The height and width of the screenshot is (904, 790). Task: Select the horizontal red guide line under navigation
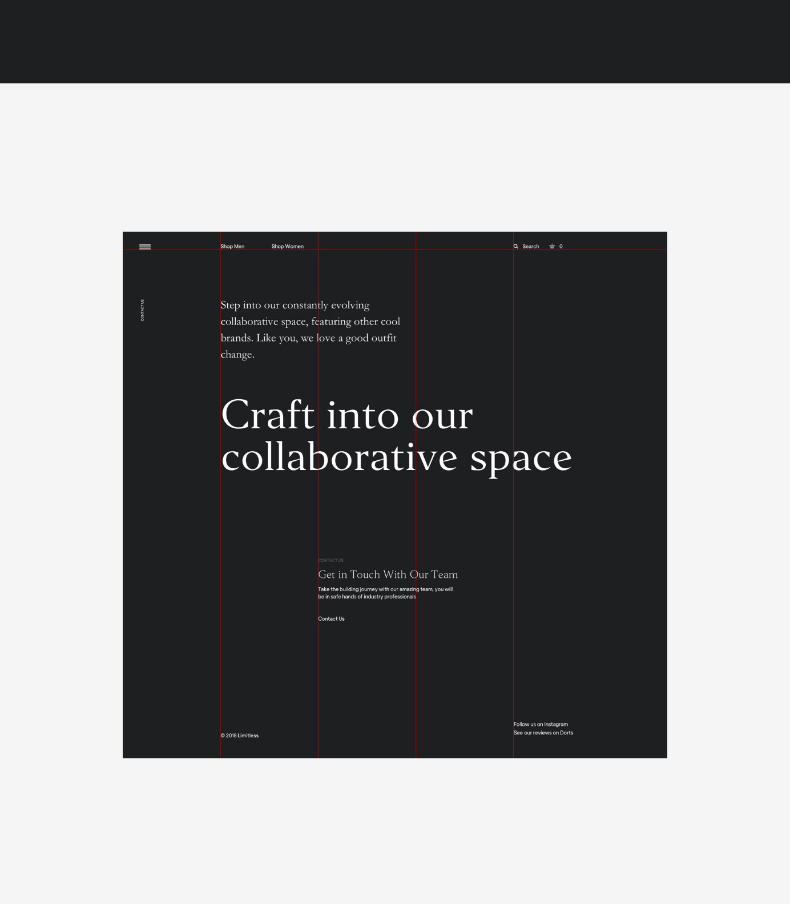[x=599, y=250]
